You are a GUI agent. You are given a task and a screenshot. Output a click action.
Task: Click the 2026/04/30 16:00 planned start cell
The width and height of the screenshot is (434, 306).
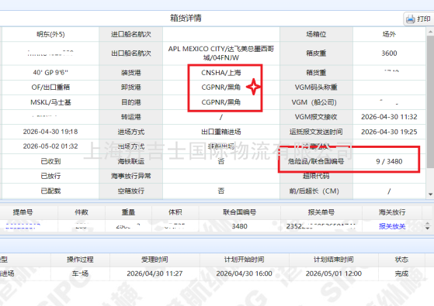click(x=244, y=273)
